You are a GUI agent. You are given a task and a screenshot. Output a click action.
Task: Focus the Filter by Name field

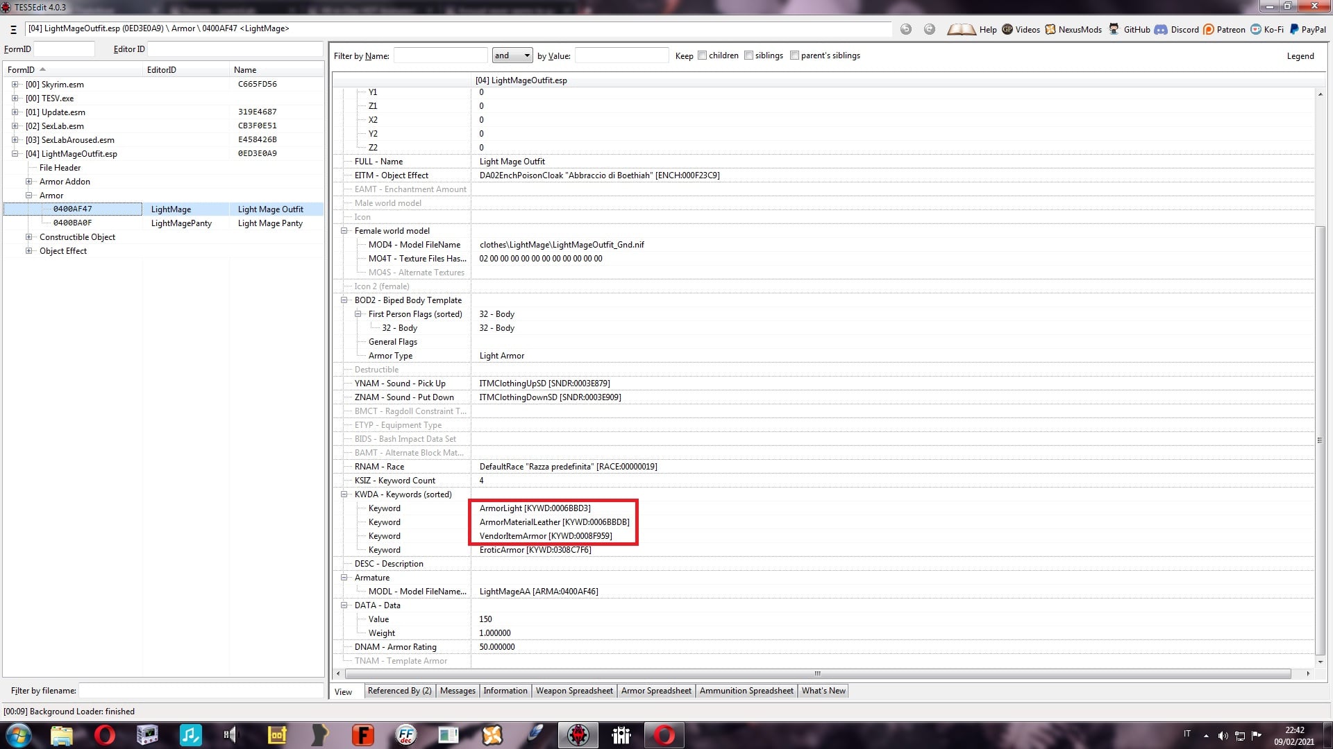point(441,55)
